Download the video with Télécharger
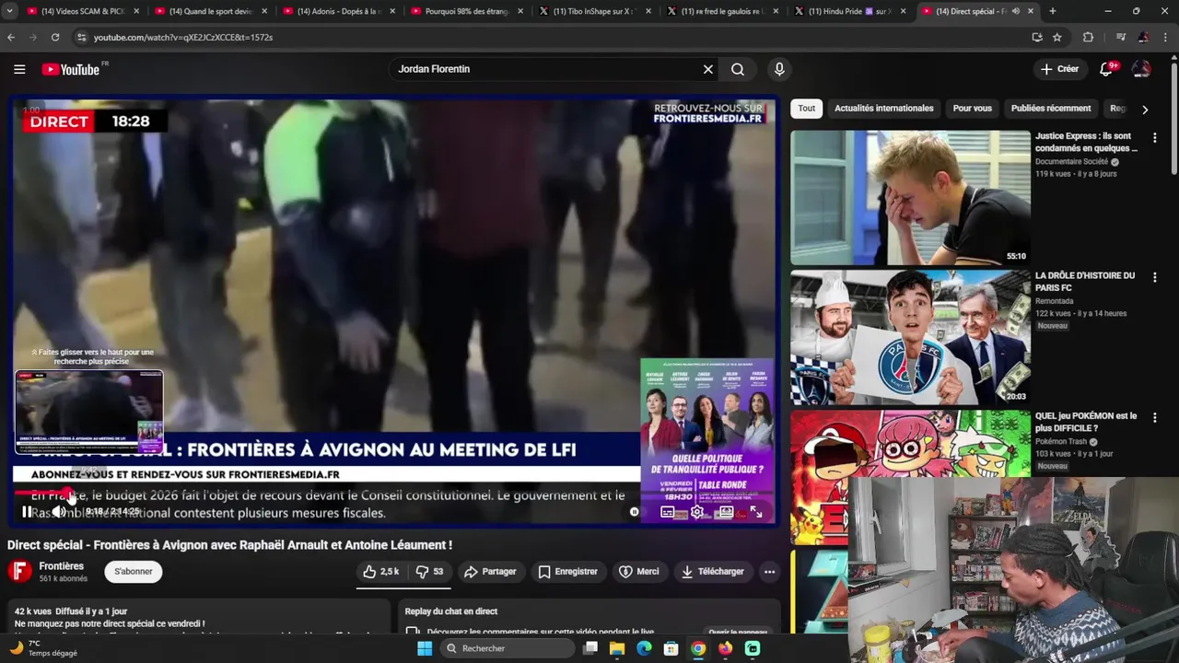Screen dimensions: 1179x663 712,572
